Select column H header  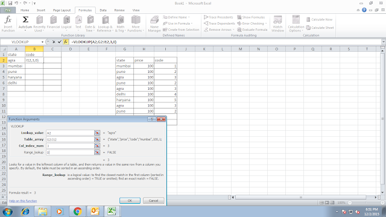[x=144, y=49]
